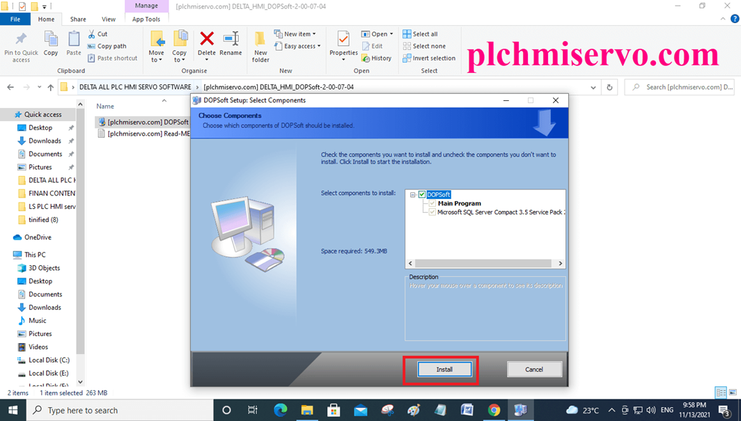Select the [plchmiservo.com] DOPSoft installer file
Image resolution: width=741 pixels, height=421 pixels.
tap(143, 122)
